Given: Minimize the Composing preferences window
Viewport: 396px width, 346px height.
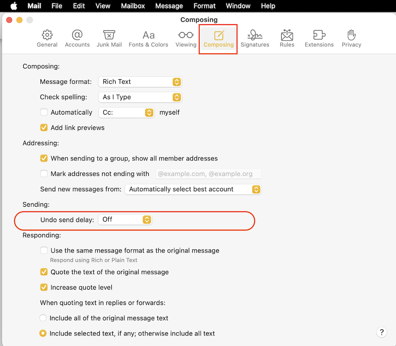Looking at the screenshot, I should tap(19, 20).
